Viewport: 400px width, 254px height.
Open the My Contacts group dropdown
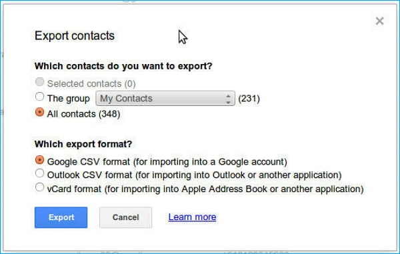point(165,99)
